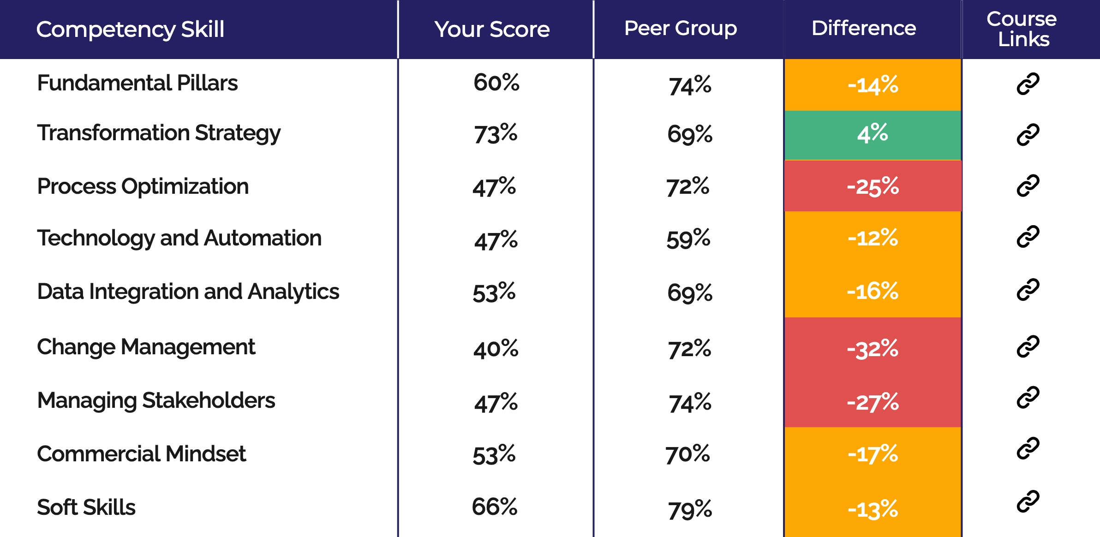Screen dimensions: 1100x537
Task: Click the green 4% difference cell
Action: point(873,134)
